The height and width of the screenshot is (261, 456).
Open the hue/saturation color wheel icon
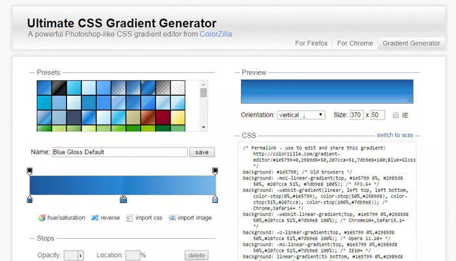click(x=42, y=217)
